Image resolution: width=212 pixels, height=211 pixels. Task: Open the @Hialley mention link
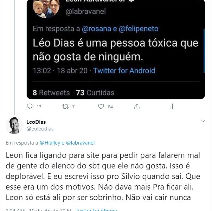[x=50, y=143]
